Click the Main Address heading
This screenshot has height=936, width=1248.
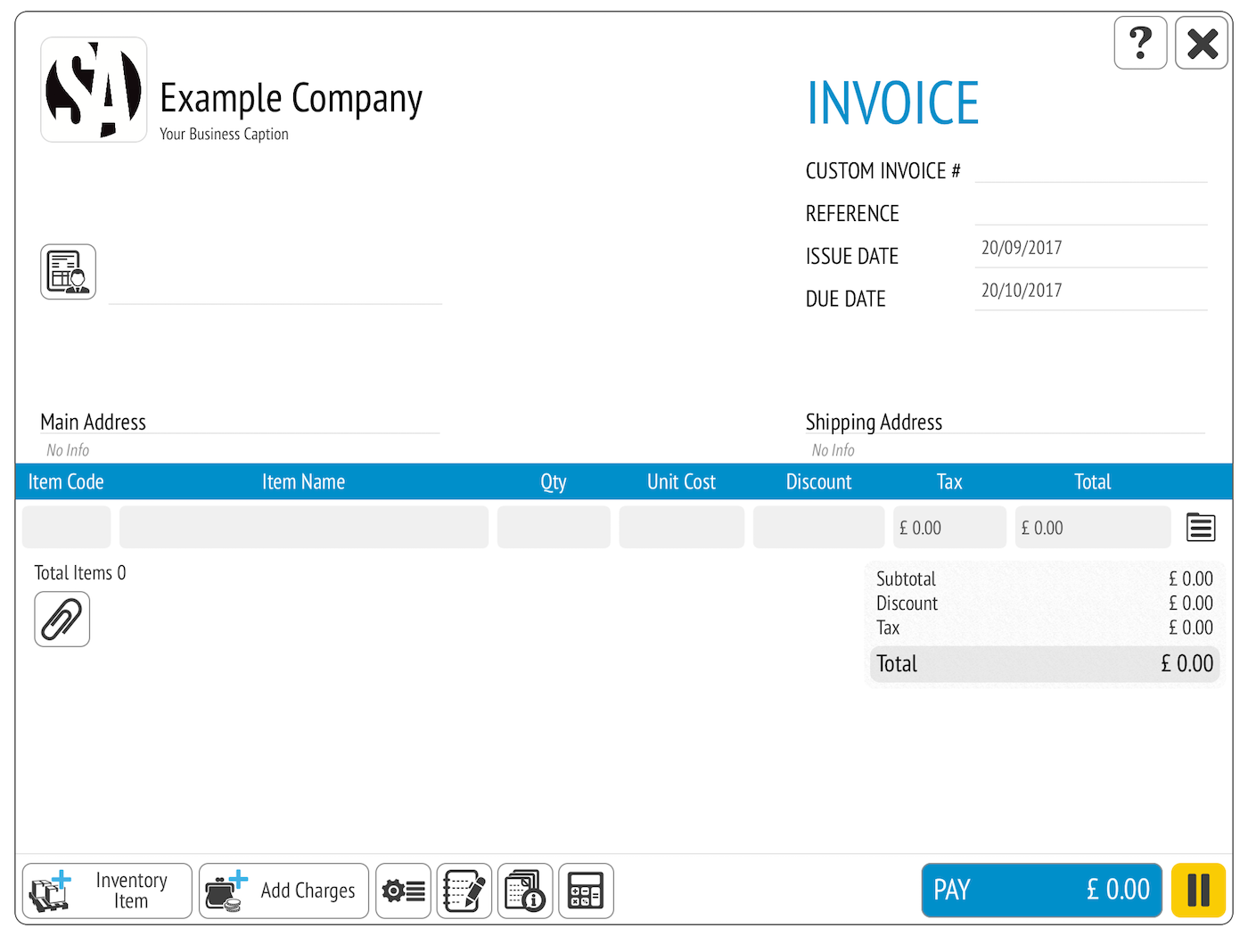click(93, 422)
